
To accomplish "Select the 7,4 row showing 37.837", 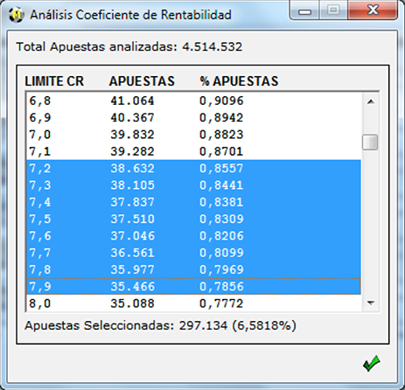I will pyautogui.click(x=193, y=202).
